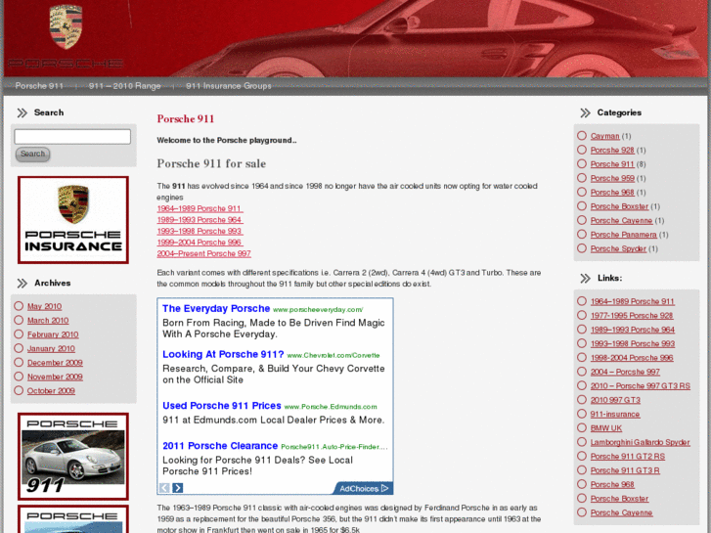Select the Porsche Cayenne category
The width and height of the screenshot is (711, 533).
(620, 221)
